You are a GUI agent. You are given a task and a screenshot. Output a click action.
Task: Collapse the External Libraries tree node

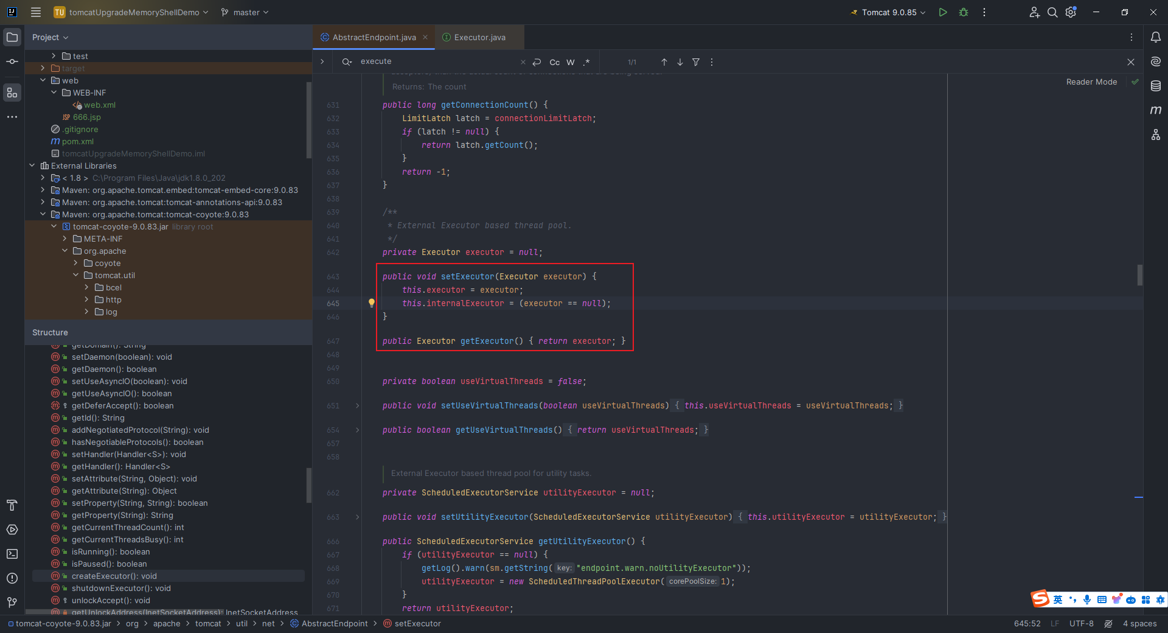pos(32,166)
